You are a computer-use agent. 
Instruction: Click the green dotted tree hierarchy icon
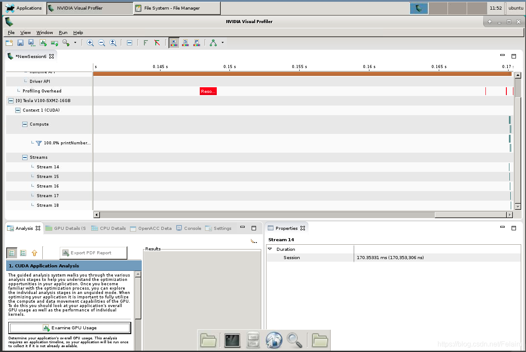[146, 43]
